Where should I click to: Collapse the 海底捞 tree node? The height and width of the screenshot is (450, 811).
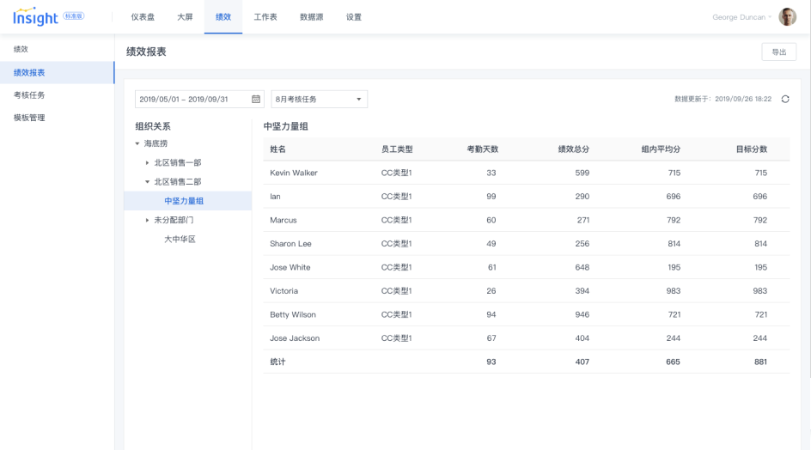tap(137, 143)
